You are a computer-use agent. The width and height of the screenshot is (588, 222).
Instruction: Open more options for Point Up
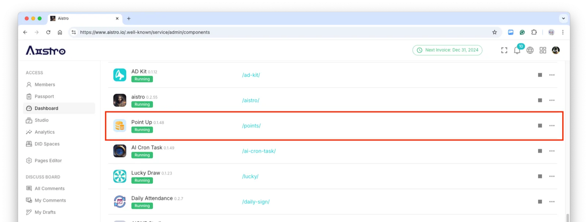[552, 126]
